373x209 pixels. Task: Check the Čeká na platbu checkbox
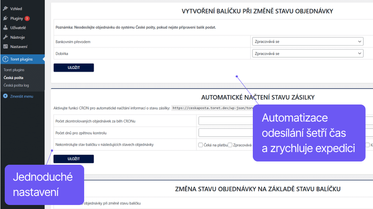tap(201, 145)
